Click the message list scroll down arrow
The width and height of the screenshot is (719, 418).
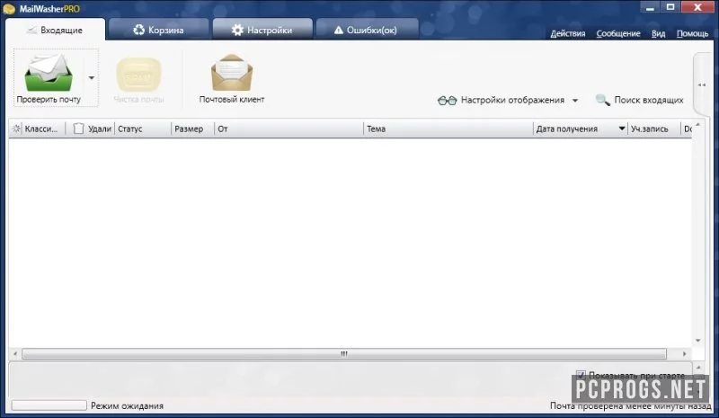(x=698, y=341)
